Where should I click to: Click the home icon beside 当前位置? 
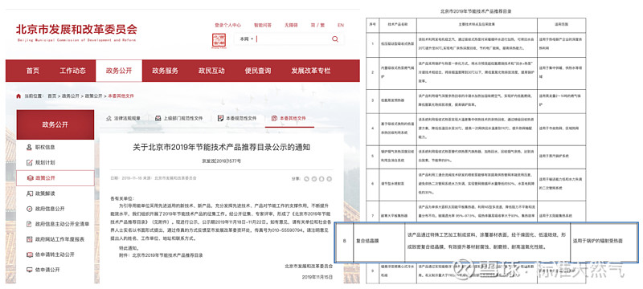(18, 96)
